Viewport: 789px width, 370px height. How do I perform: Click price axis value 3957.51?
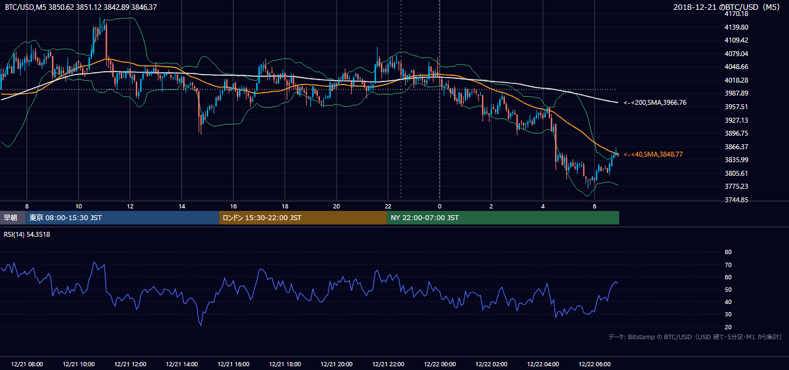[737, 107]
